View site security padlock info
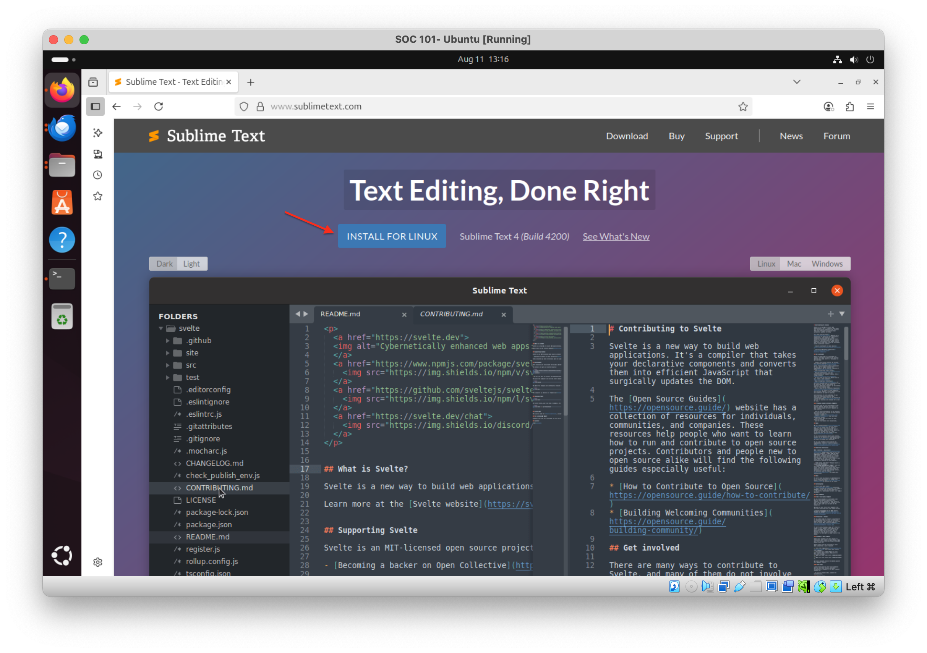The height and width of the screenshot is (653, 927). [261, 107]
